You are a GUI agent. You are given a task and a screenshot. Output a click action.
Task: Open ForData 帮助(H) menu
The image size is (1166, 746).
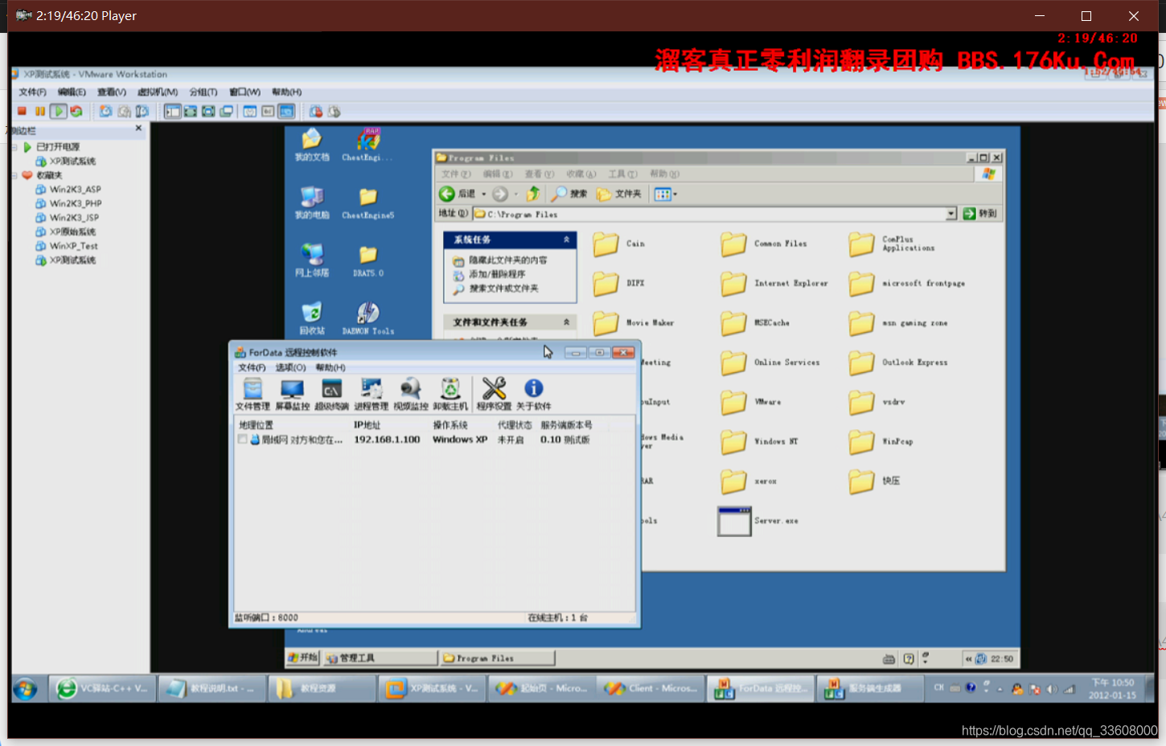click(330, 367)
